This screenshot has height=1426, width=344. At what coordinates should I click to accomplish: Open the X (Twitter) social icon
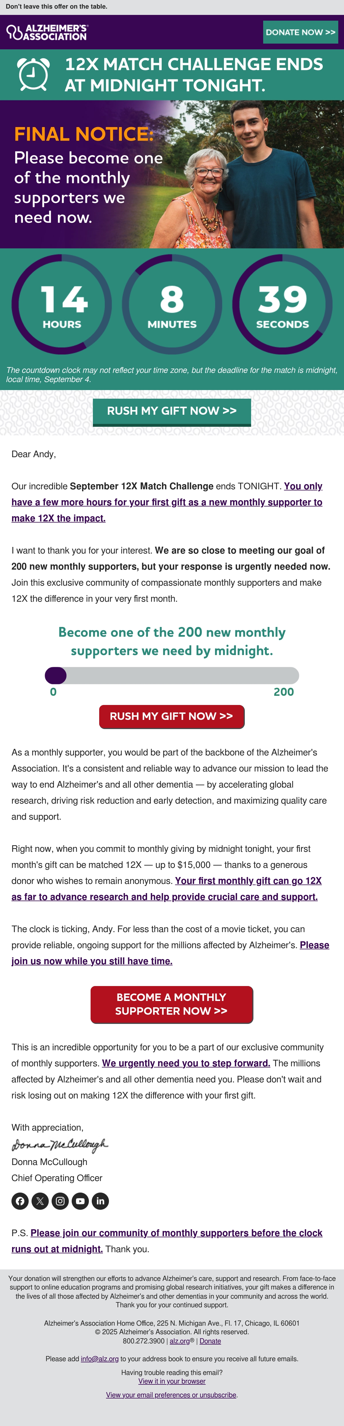coord(40,1201)
